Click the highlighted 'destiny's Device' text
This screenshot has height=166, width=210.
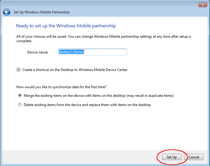click(x=71, y=52)
